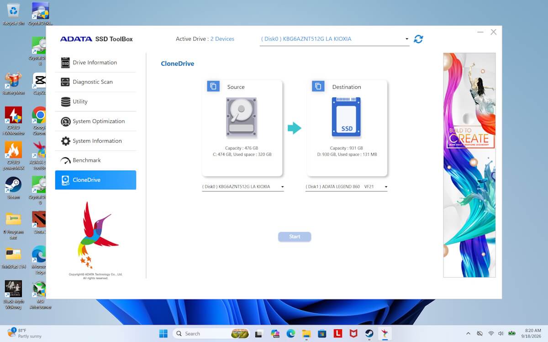Open File Explorer from taskbar
Viewport: 548px width, 342px height.
pos(306,333)
